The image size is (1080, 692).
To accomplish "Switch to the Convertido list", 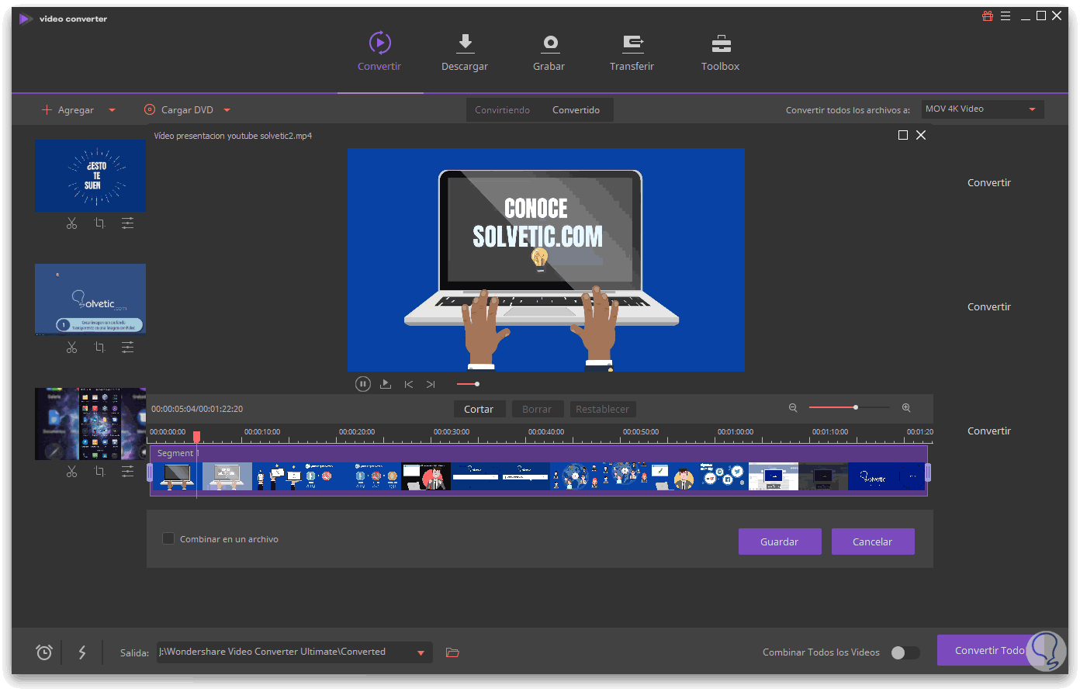I will tap(576, 110).
